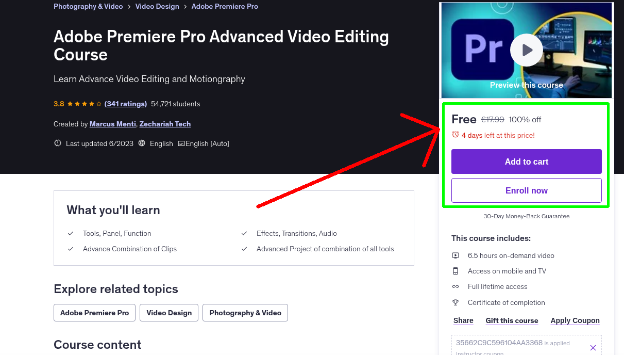
Task: Click the Gift this course link
Action: click(x=512, y=320)
